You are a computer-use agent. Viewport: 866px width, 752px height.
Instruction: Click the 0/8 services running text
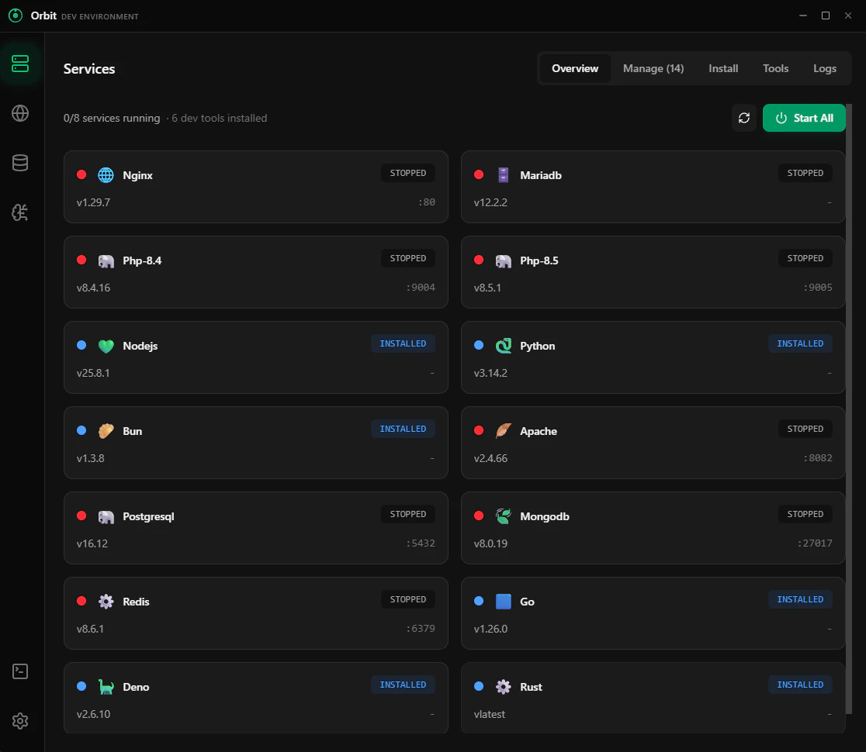pyautogui.click(x=112, y=118)
